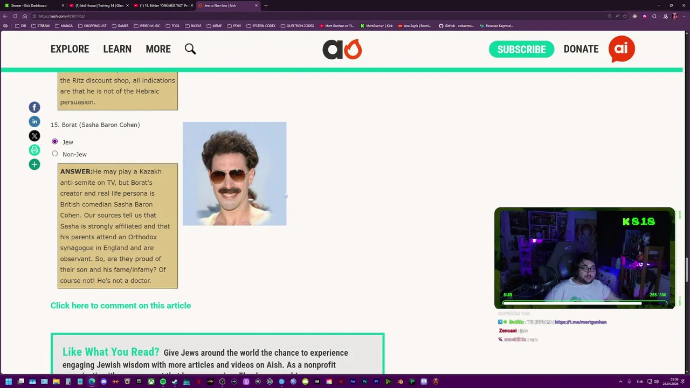The height and width of the screenshot is (388, 690).
Task: Open Premiere Pro from the taskbar
Action: point(377,382)
